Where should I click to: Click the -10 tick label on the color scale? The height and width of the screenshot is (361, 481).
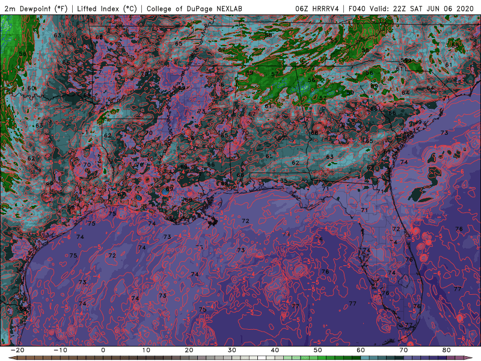point(60,350)
